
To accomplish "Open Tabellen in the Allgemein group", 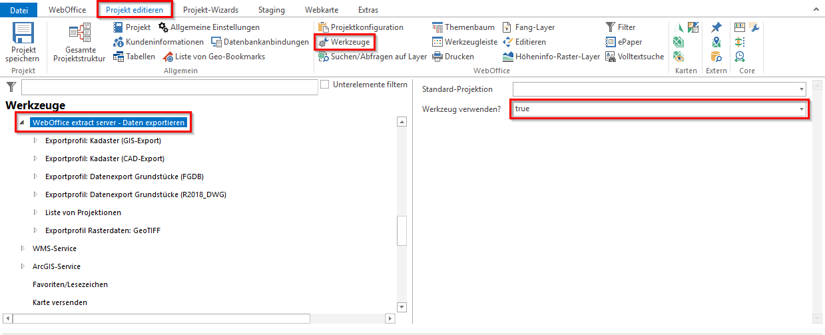I will 134,57.
